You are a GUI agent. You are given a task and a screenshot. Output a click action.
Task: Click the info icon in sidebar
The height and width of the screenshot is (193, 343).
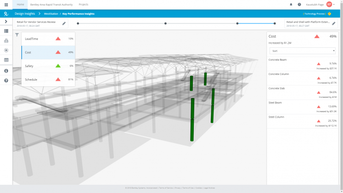click(x=6, y=71)
